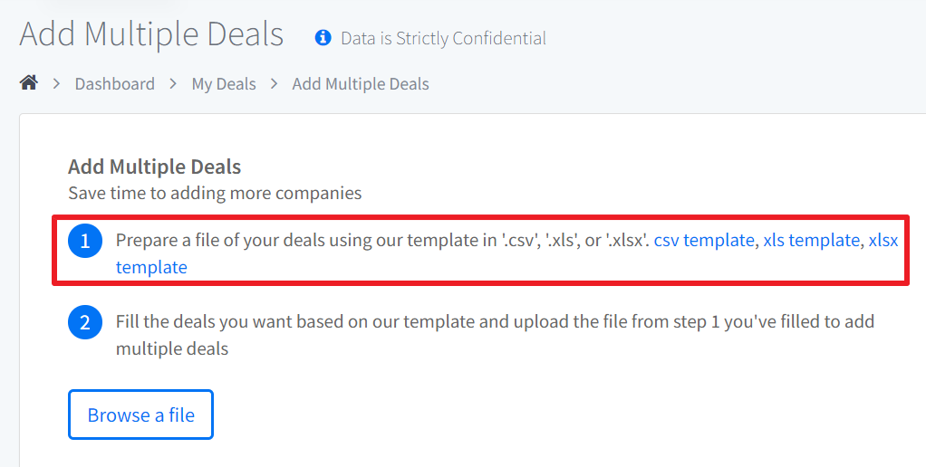Click the step 2 upload instruction text
This screenshot has width=926, height=467.
coord(495,335)
